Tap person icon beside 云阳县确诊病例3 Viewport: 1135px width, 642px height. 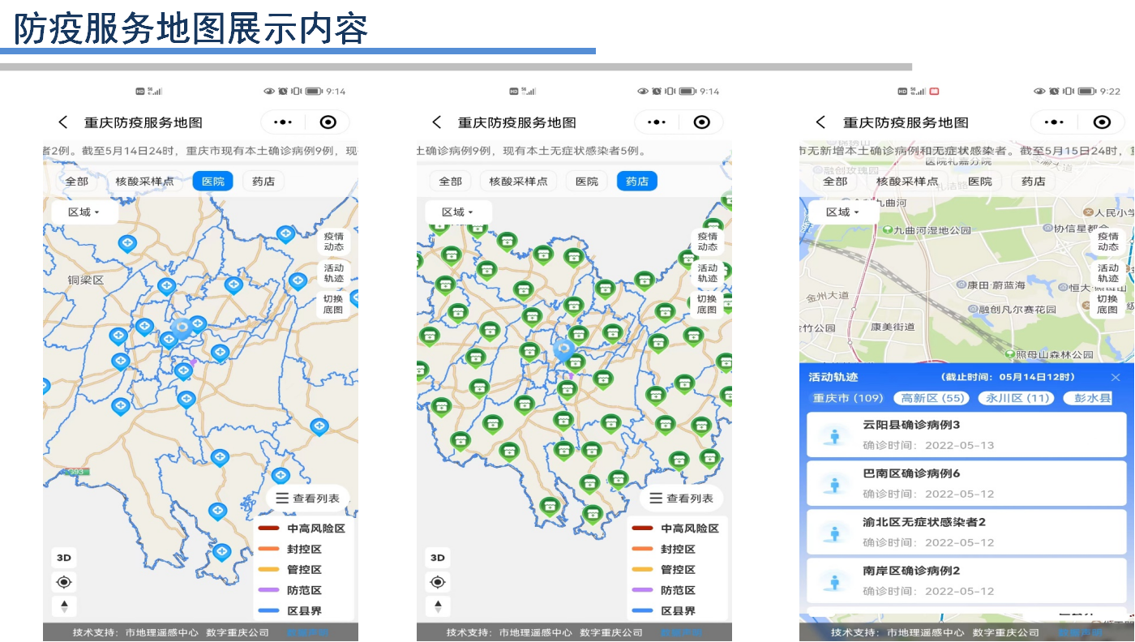833,436
